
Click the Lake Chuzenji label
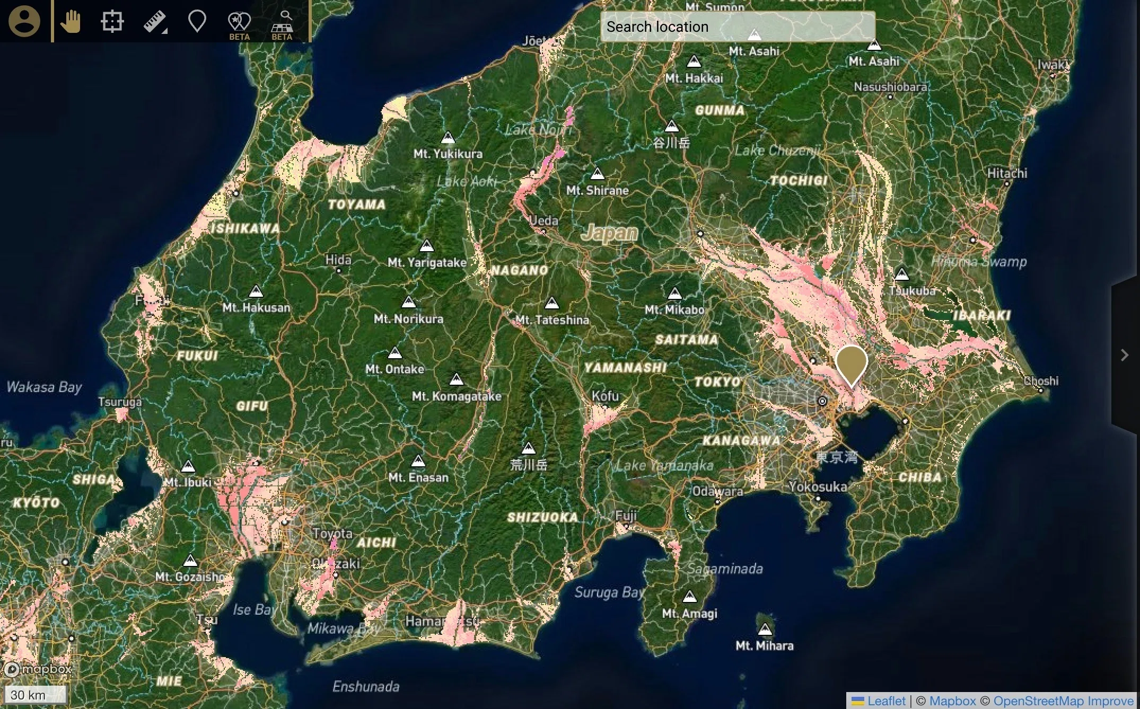coord(778,151)
